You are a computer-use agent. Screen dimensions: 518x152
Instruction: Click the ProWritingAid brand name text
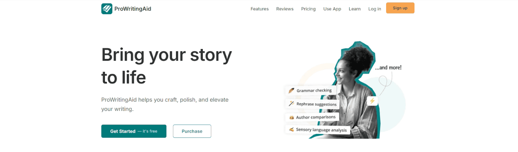click(133, 9)
